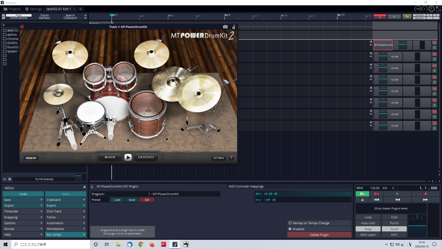Click the Wet +0.00 dB slider
This screenshot has width=442, height=249.
tap(302, 194)
